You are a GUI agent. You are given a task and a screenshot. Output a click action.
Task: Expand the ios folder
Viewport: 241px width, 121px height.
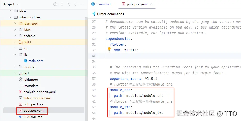coord(15,48)
